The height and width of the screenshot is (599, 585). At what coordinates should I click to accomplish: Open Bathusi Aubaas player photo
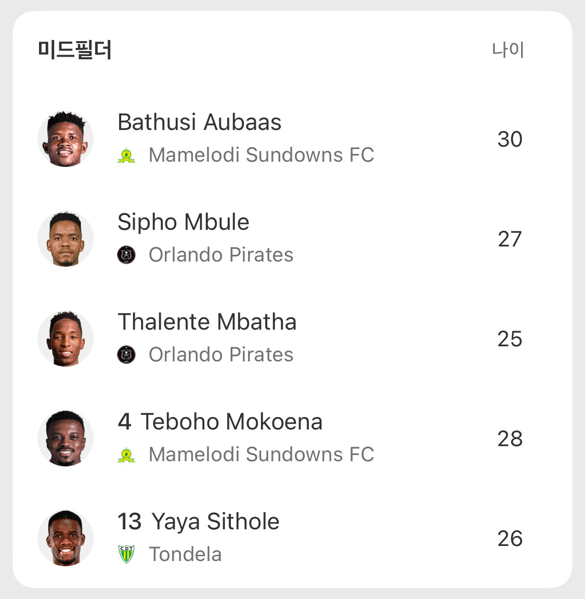tap(66, 139)
